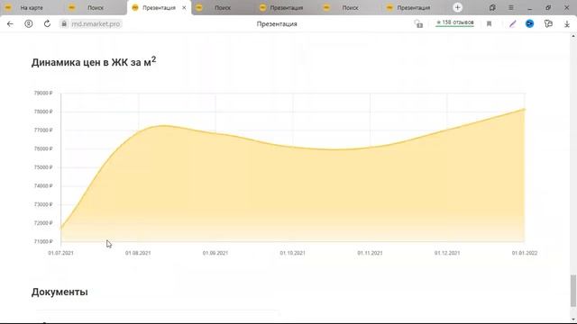Click the Динамика цен в ЖК heading
Screen dimensions: 577x324
click(94, 62)
